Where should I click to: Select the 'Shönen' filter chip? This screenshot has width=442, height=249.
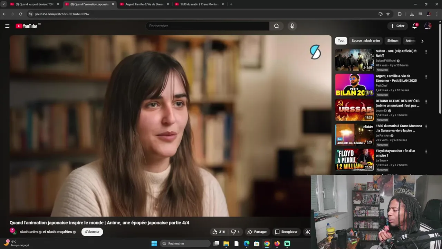coord(393,41)
